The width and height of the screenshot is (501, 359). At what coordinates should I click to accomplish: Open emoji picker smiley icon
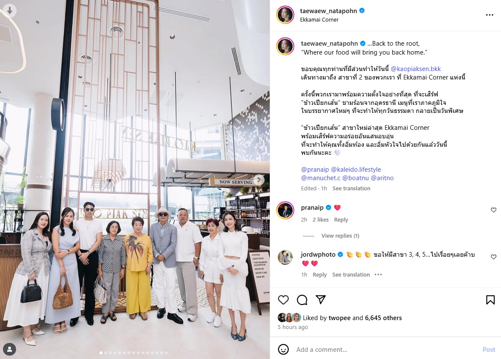click(x=283, y=349)
